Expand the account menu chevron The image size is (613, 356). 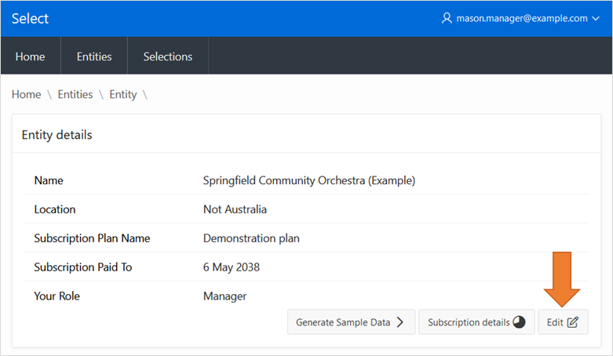[596, 18]
